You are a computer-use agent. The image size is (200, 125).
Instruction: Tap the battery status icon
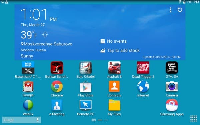click(184, 2)
